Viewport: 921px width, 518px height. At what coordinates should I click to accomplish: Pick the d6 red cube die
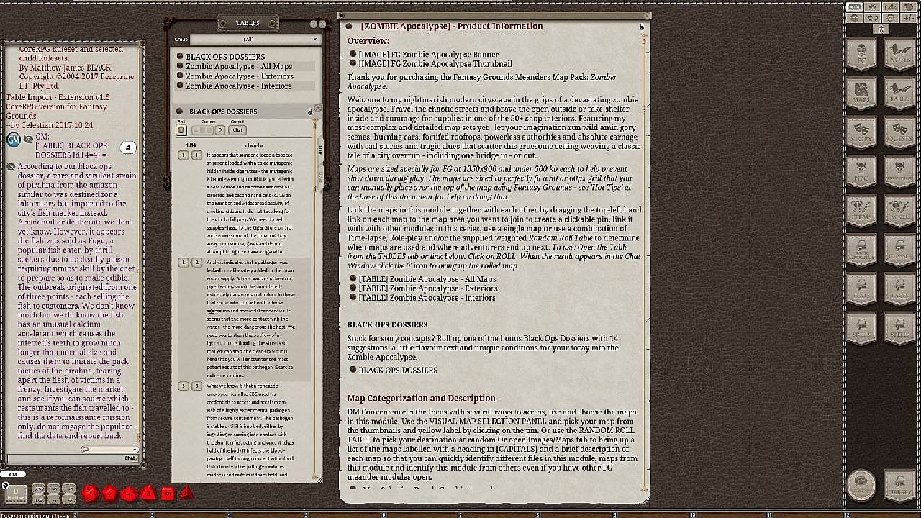pyautogui.click(x=167, y=494)
